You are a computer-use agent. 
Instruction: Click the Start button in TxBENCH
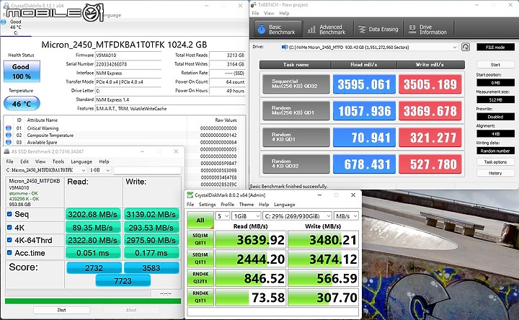tap(495, 65)
